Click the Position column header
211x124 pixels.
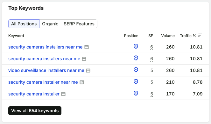point(131,36)
